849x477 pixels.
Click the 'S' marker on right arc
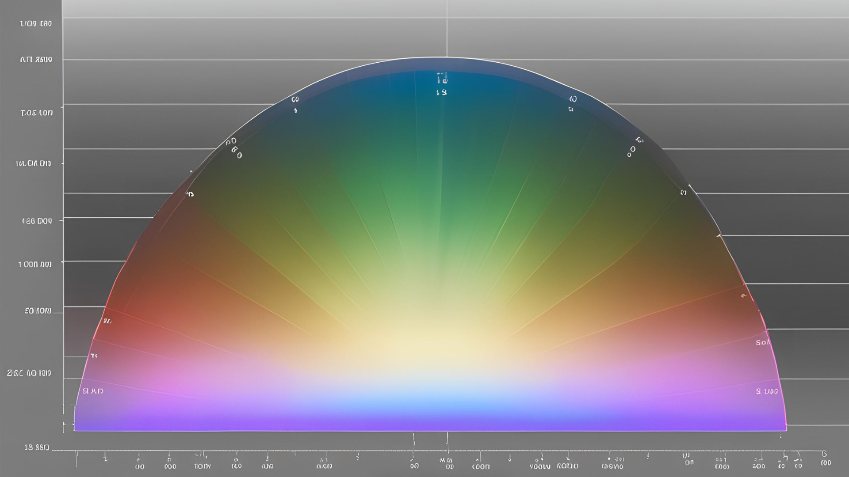click(x=683, y=192)
